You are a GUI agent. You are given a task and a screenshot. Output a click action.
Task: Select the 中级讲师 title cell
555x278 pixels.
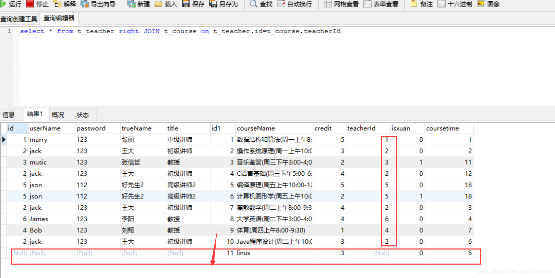pos(188,140)
